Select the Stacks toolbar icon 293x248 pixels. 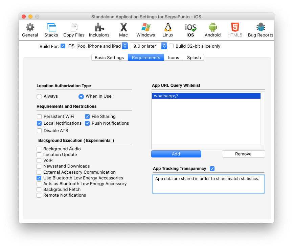[51, 30]
